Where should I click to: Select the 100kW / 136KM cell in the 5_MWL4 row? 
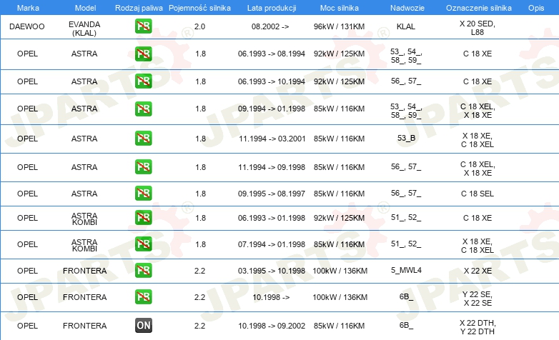click(340, 271)
